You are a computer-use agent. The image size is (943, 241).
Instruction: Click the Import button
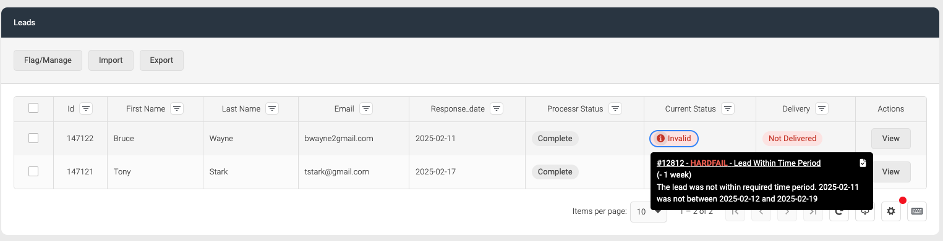111,60
